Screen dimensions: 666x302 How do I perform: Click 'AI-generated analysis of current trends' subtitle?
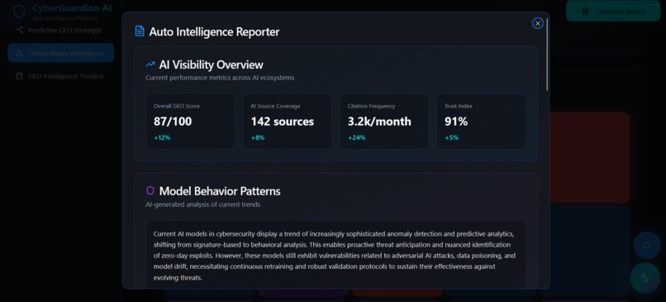pyautogui.click(x=203, y=204)
